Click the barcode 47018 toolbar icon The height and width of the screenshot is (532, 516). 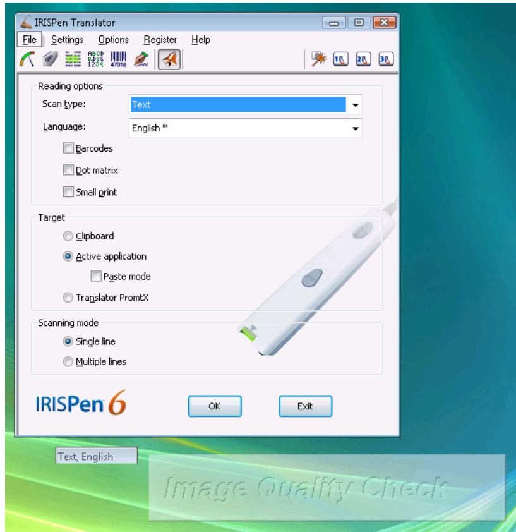point(118,59)
